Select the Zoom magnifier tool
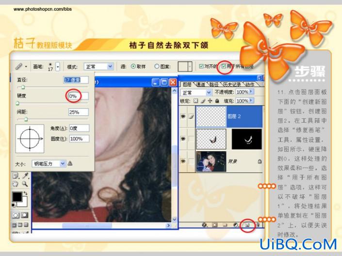 (x=25, y=184)
